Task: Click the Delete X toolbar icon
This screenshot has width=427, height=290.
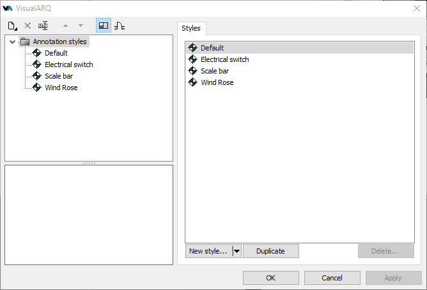Action: pos(27,26)
